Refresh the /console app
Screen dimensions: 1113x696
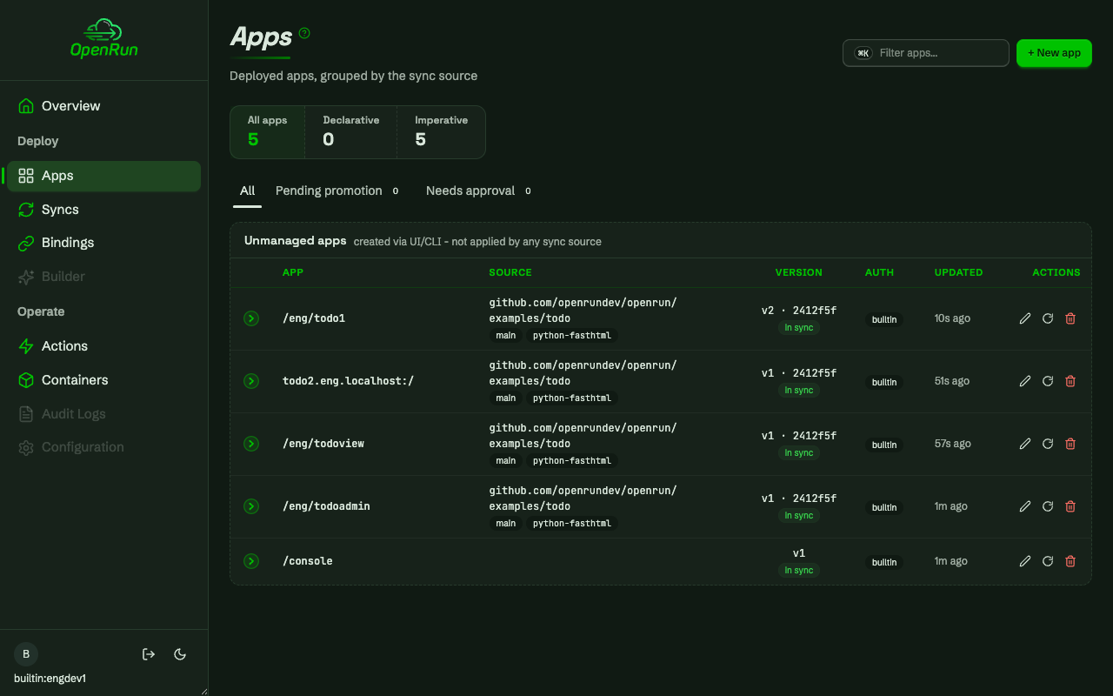point(1048,561)
